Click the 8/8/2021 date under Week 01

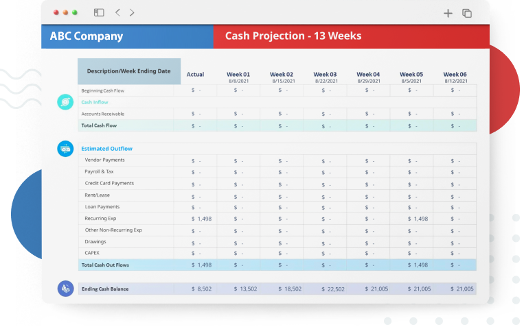pos(238,81)
